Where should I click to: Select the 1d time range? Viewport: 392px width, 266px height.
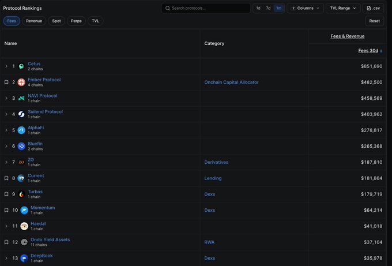pyautogui.click(x=258, y=8)
